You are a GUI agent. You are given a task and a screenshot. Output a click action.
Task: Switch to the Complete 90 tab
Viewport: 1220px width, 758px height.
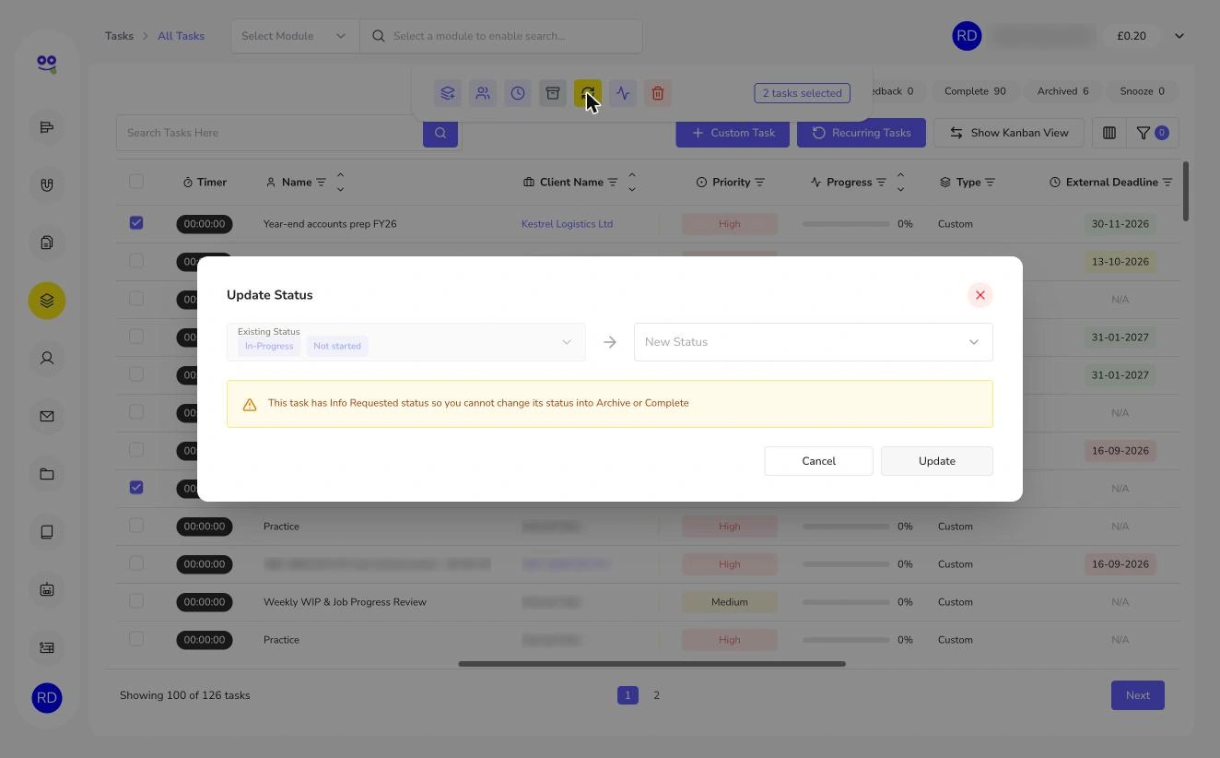975,91
